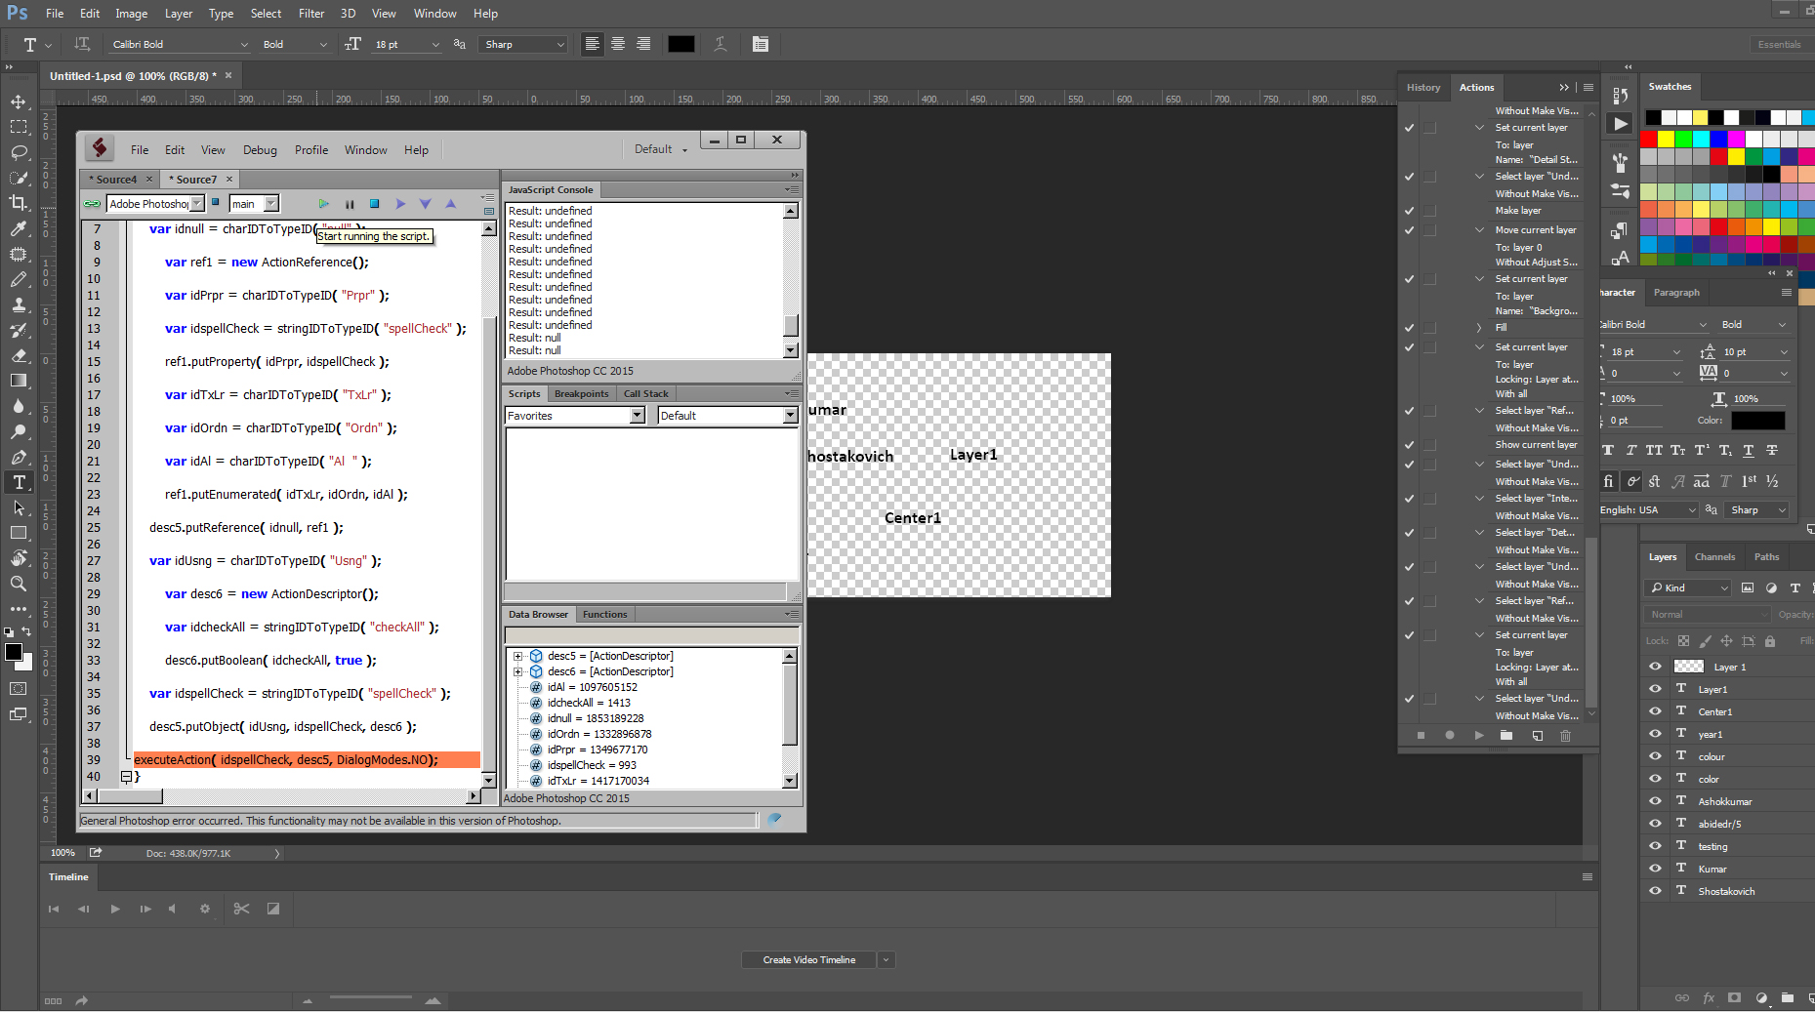Select the Zoom tool

click(x=18, y=584)
